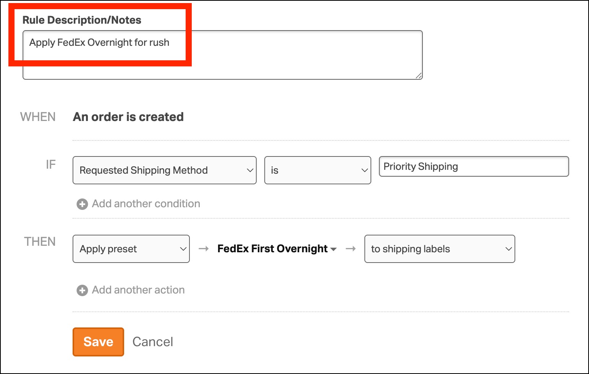The width and height of the screenshot is (589, 374).
Task: Select the Add another action text
Action: coord(138,290)
